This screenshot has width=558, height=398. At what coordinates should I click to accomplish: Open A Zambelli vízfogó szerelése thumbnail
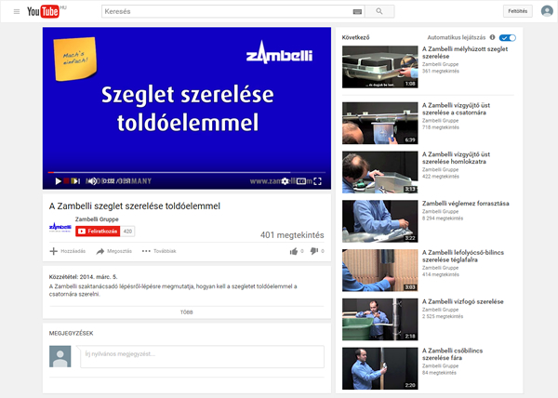click(x=380, y=319)
